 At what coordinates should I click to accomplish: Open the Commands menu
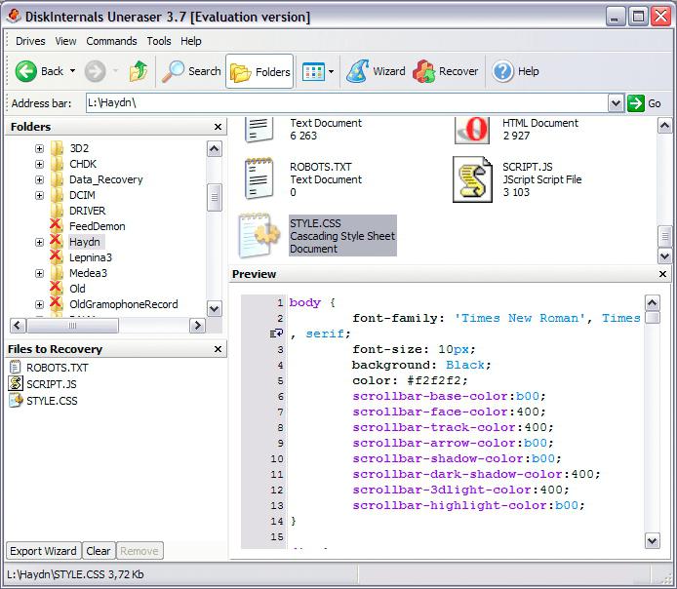[x=111, y=41]
